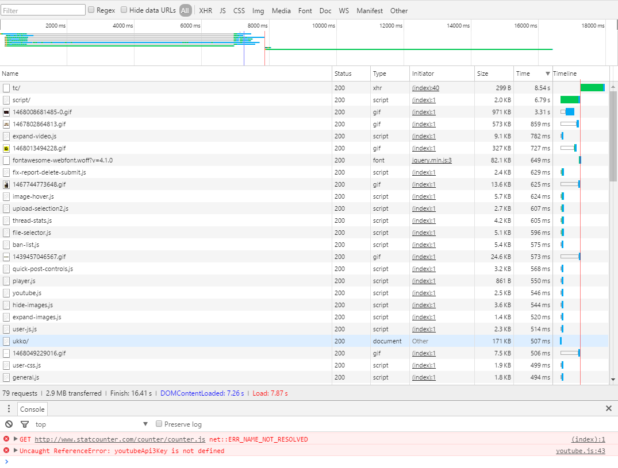Click the 1468008681485-0.gif thumbnail icon
The height and width of the screenshot is (468, 618).
point(6,112)
